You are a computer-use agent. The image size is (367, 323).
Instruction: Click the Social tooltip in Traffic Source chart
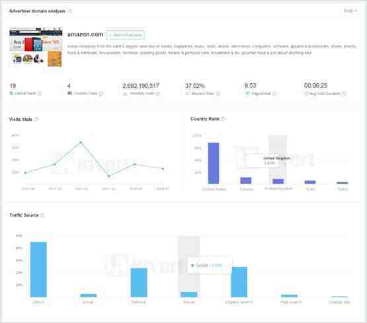(x=209, y=266)
